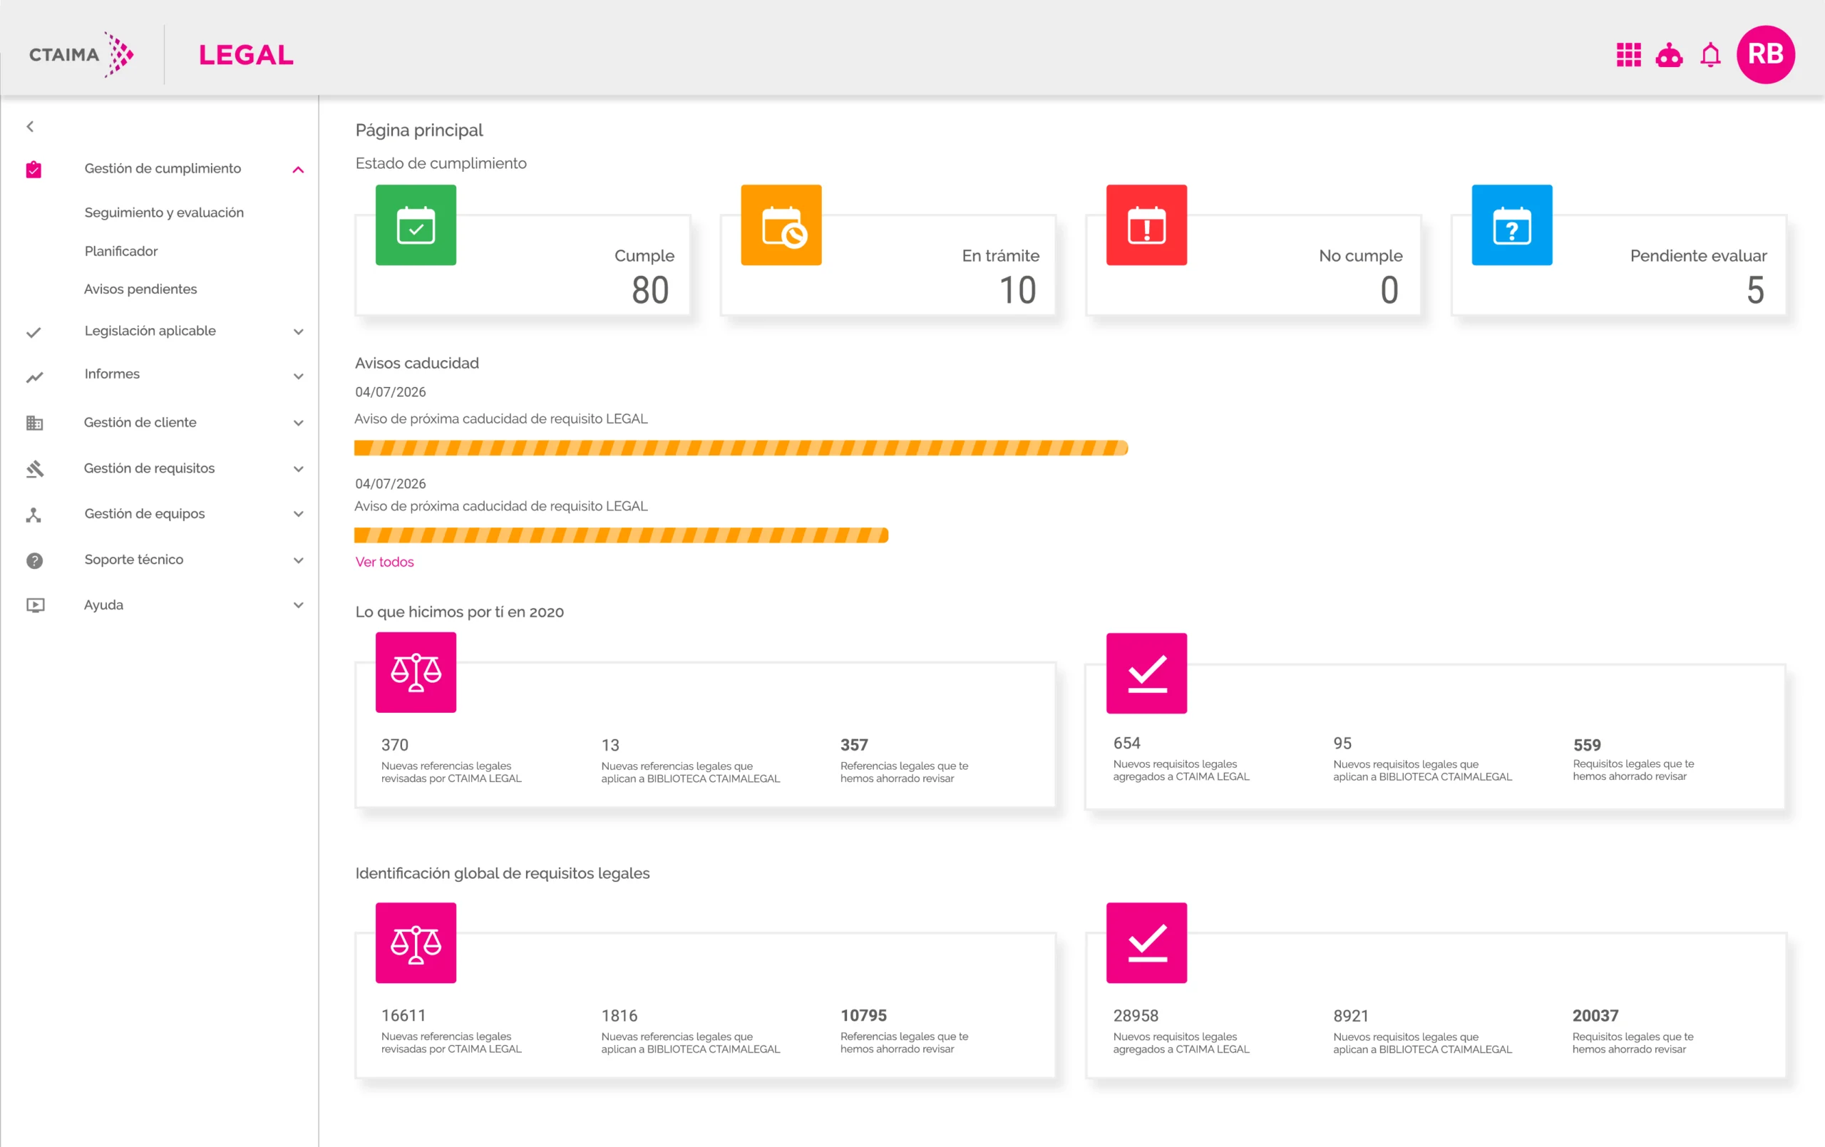This screenshot has width=1825, height=1147.
Task: Open the Planificador menu item
Action: click(x=121, y=251)
